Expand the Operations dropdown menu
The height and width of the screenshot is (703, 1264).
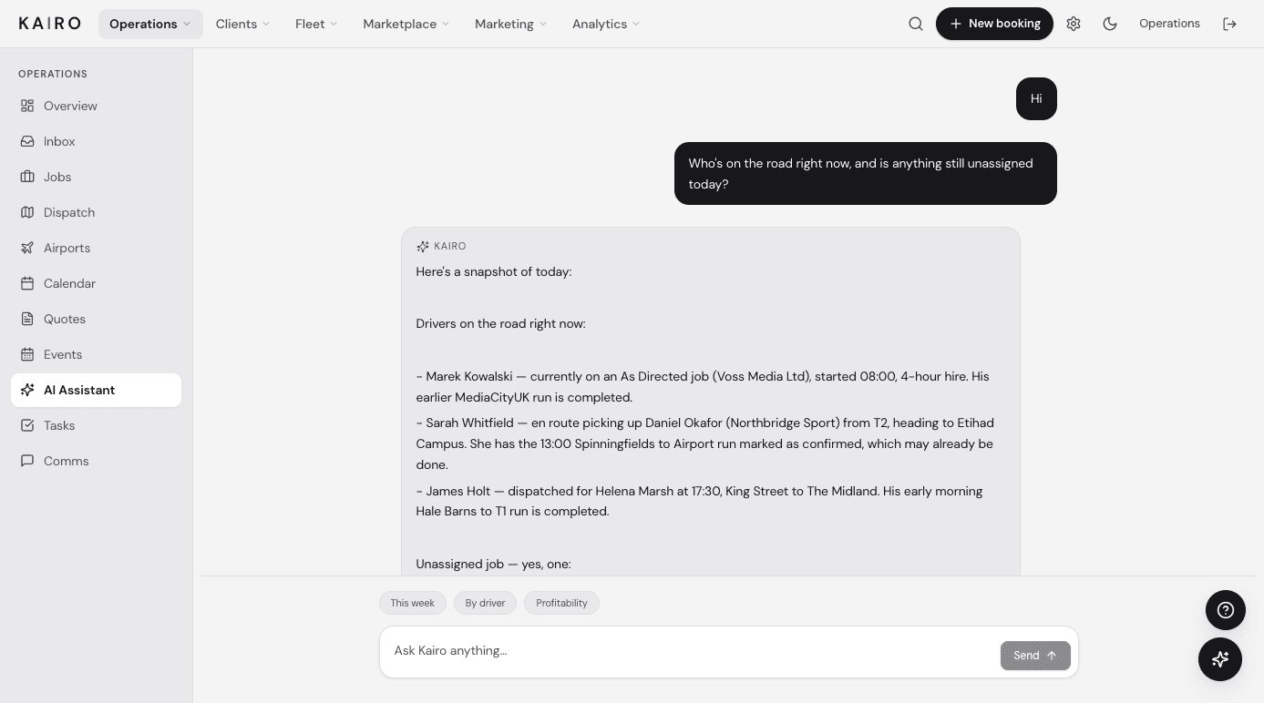(x=150, y=24)
